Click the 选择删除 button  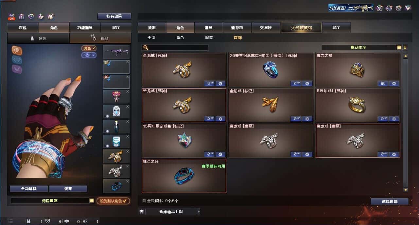(390, 201)
